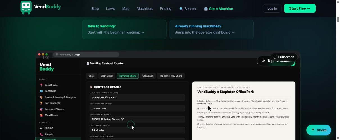Click the Lead Finder pin icon

[41, 85]
